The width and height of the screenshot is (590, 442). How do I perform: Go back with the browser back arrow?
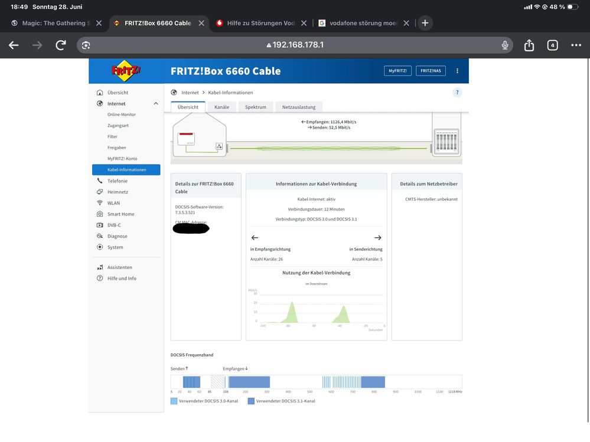[14, 45]
